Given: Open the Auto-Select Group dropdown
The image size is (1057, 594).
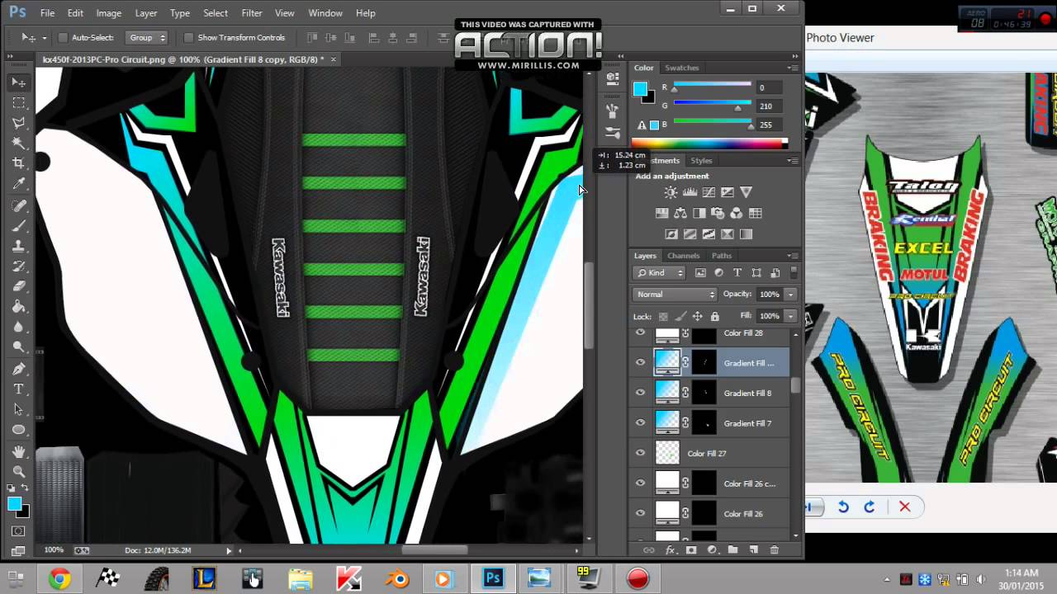Looking at the screenshot, I should [147, 38].
